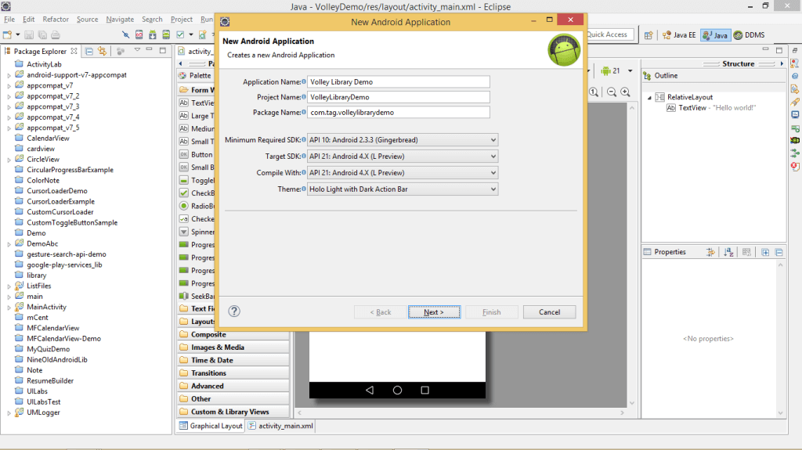Open the Navigate menu
The height and width of the screenshot is (450, 802).
pyautogui.click(x=120, y=19)
